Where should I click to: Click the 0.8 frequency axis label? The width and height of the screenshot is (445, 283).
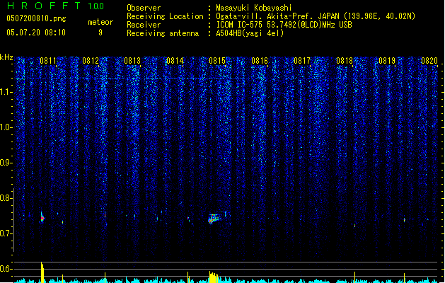[x=6, y=198]
